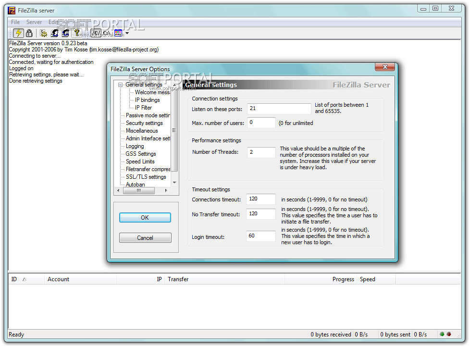Sort by the Progress column header
The width and height of the screenshot is (470, 348).
[x=321, y=279]
